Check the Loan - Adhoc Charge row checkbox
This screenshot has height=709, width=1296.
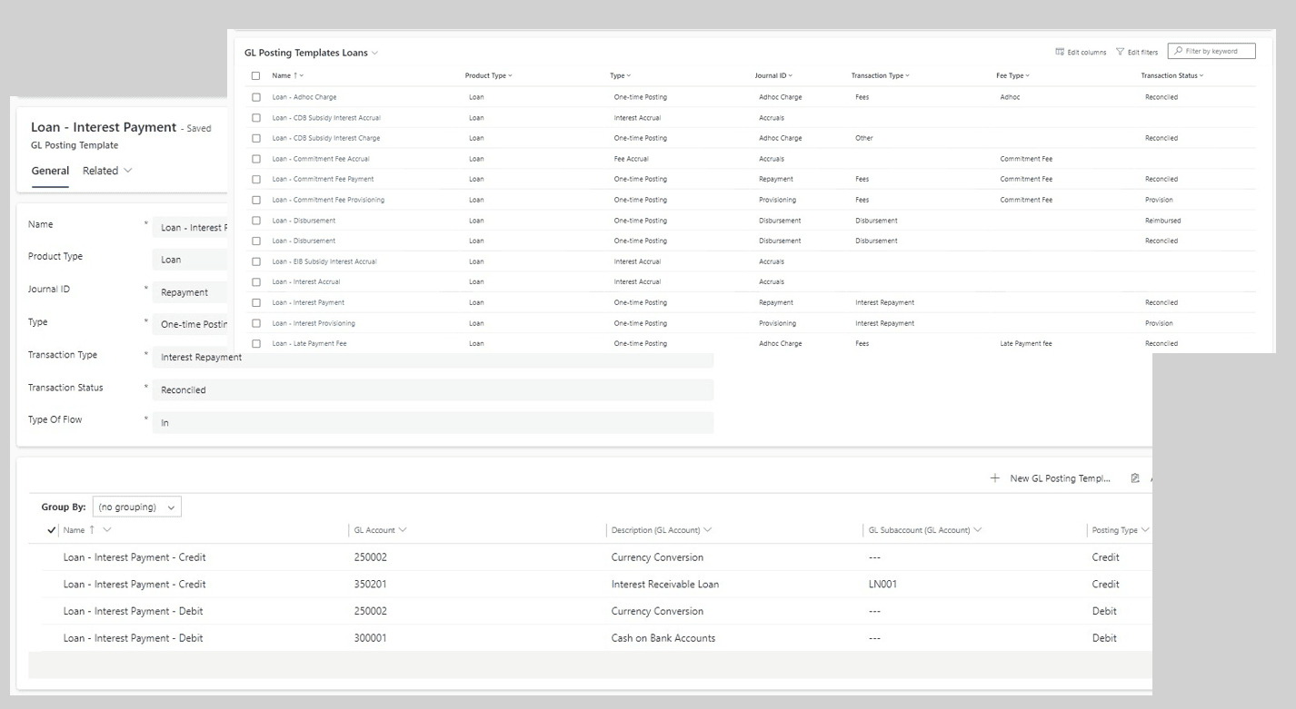[255, 97]
